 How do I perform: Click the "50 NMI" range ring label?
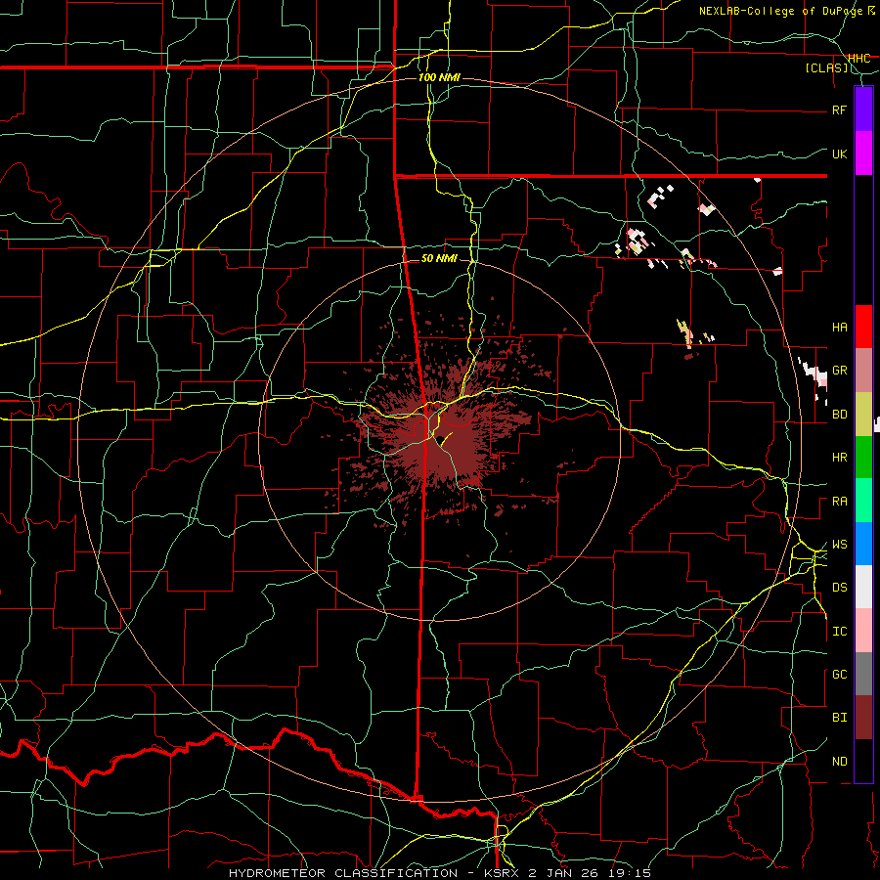pyautogui.click(x=439, y=259)
